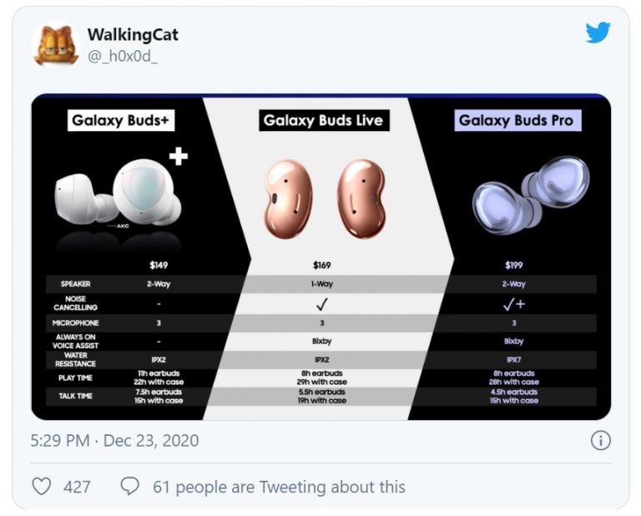
Task: Open the WalkingCat profile name link
Action: tap(132, 34)
